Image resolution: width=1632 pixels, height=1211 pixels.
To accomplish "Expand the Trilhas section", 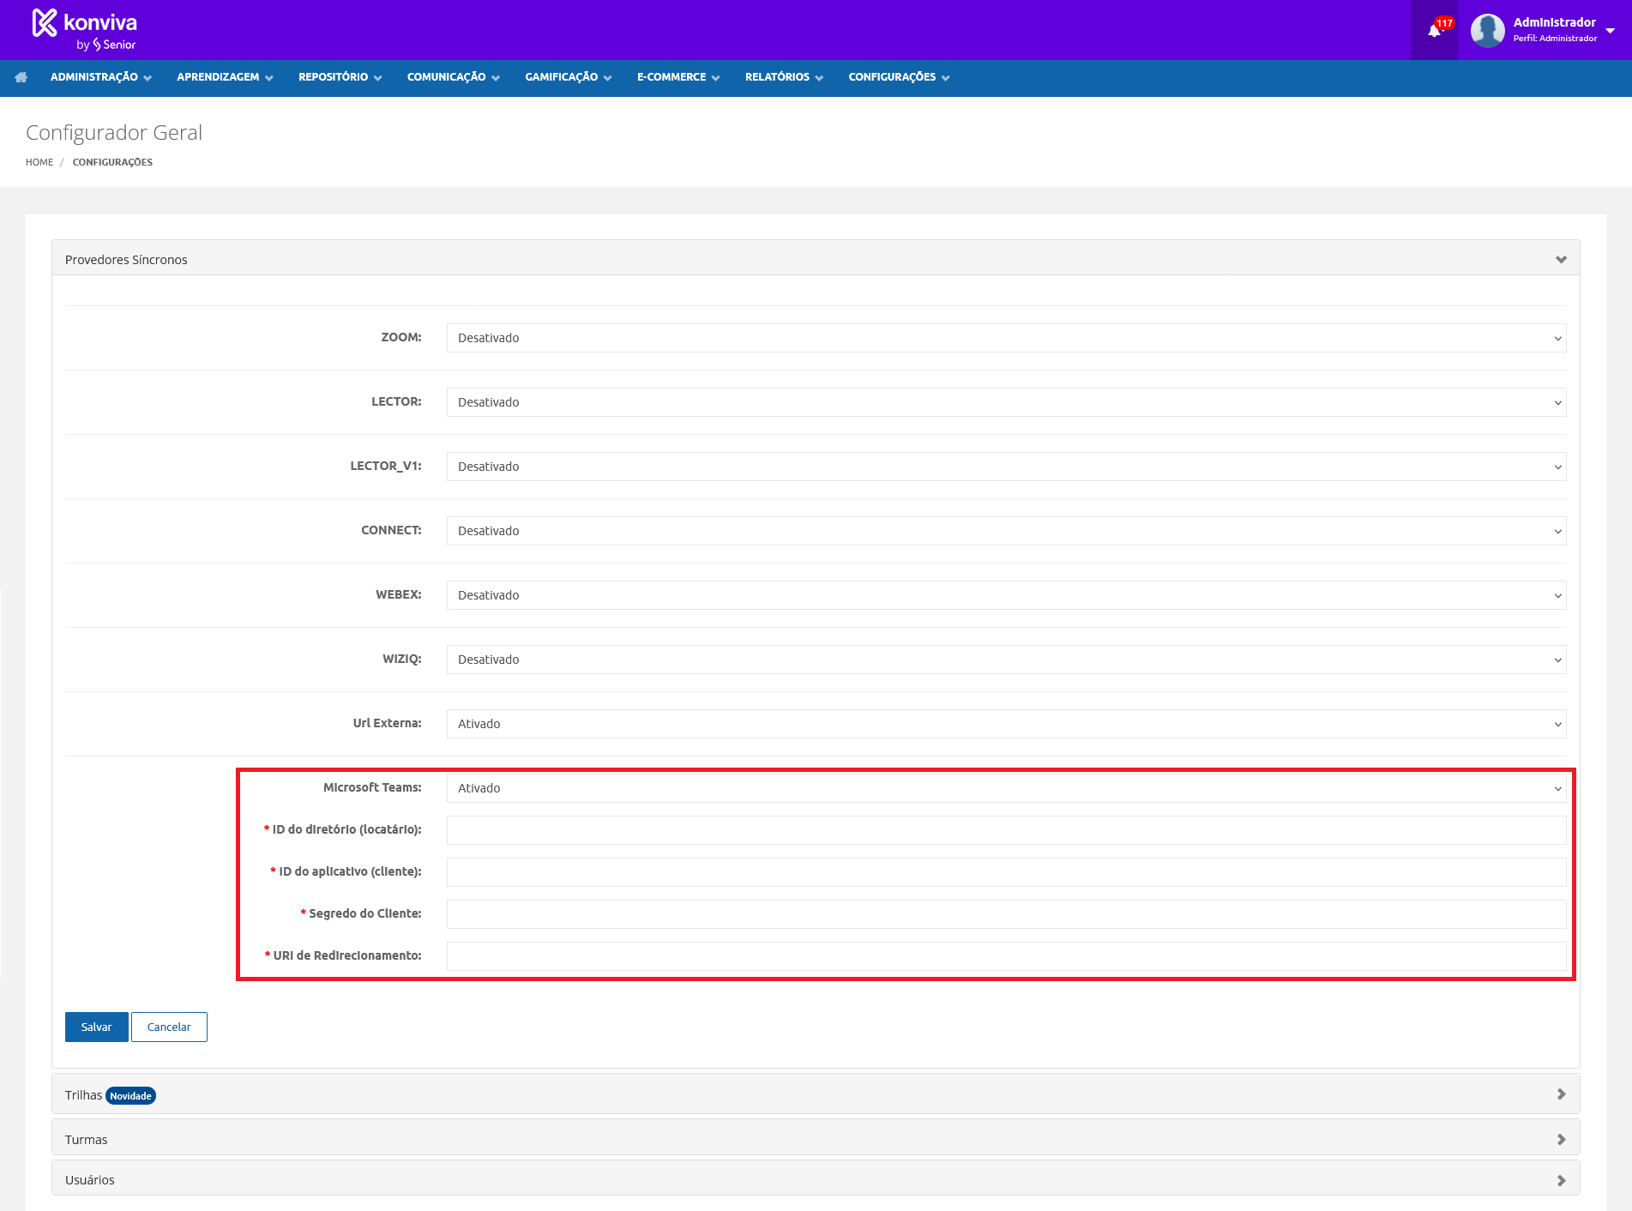I will point(816,1094).
